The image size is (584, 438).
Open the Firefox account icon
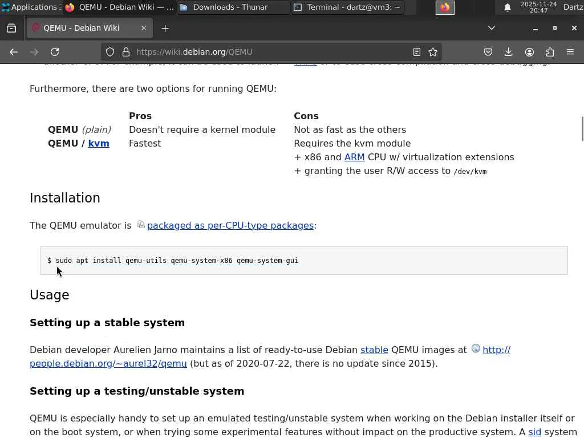pos(529,52)
